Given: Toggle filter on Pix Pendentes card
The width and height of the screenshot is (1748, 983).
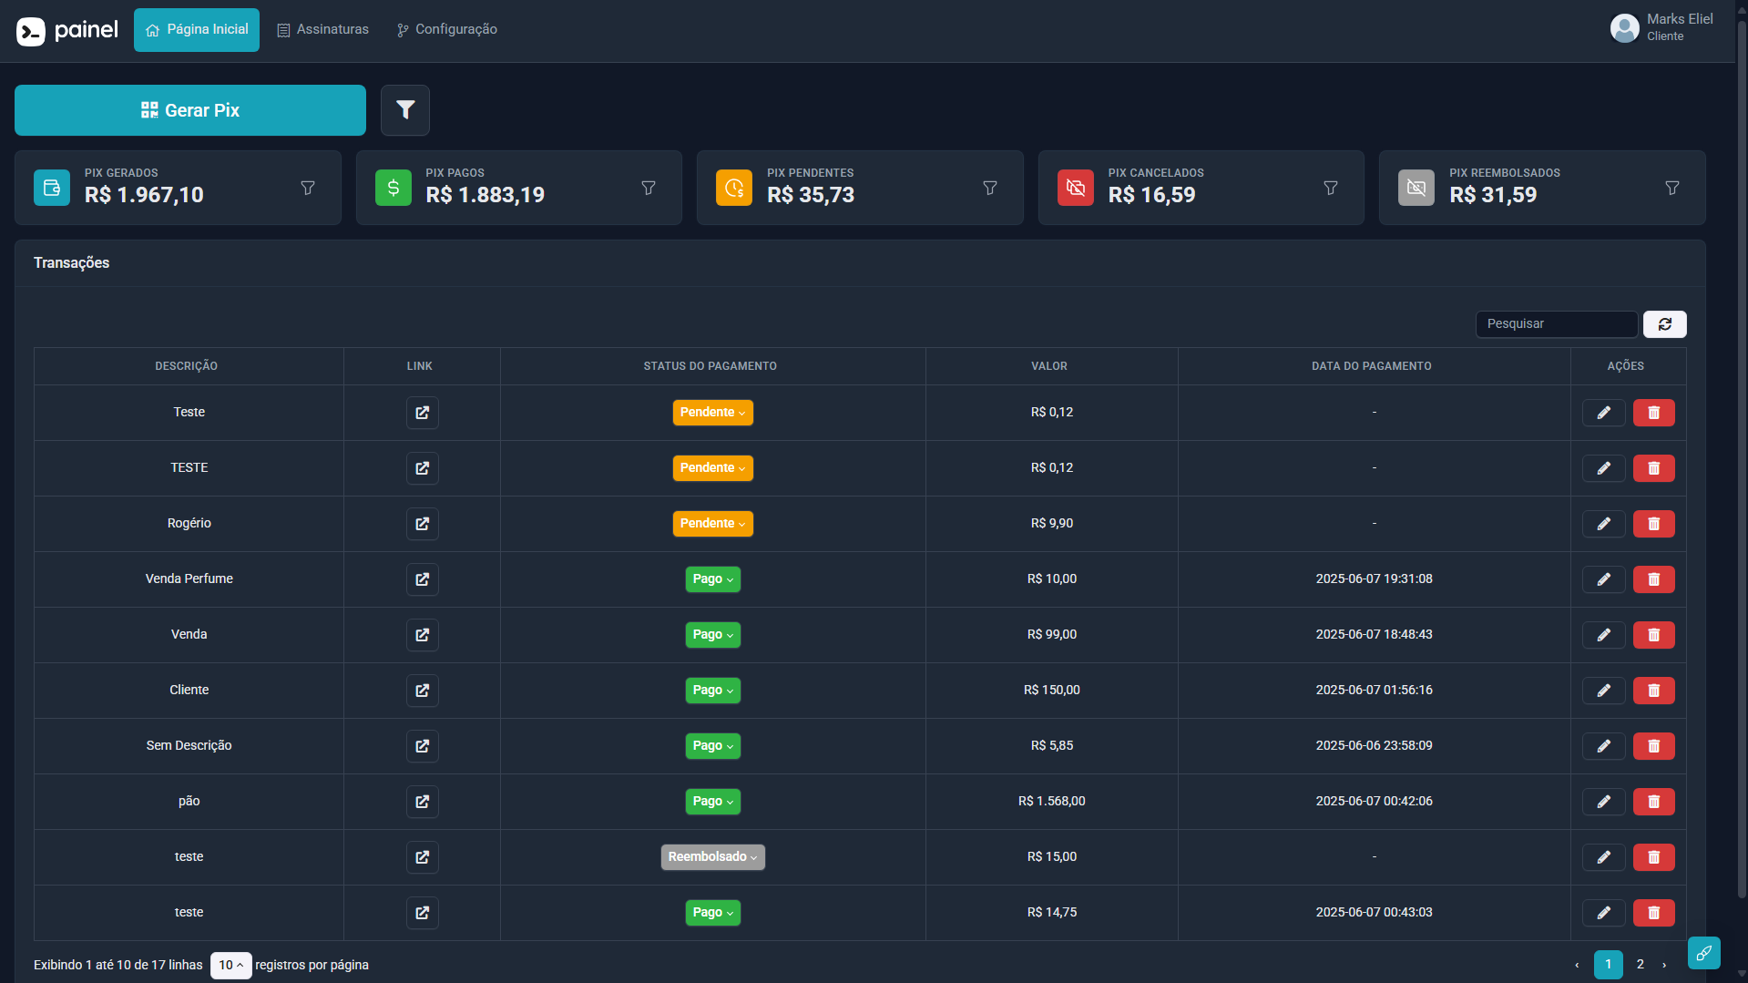Looking at the screenshot, I should (990, 188).
